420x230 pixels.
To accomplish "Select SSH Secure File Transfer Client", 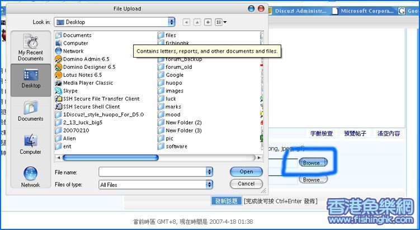I will coord(97,98).
